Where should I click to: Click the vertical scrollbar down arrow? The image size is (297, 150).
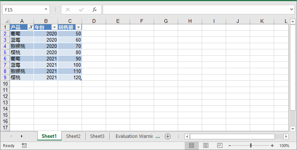click(293, 129)
